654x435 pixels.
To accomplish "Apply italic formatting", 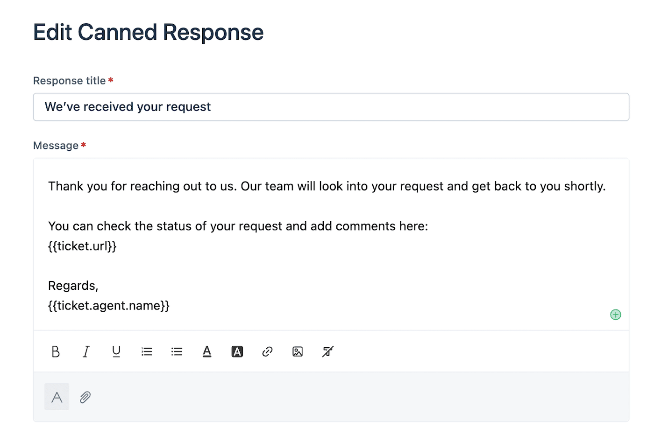I will 86,351.
